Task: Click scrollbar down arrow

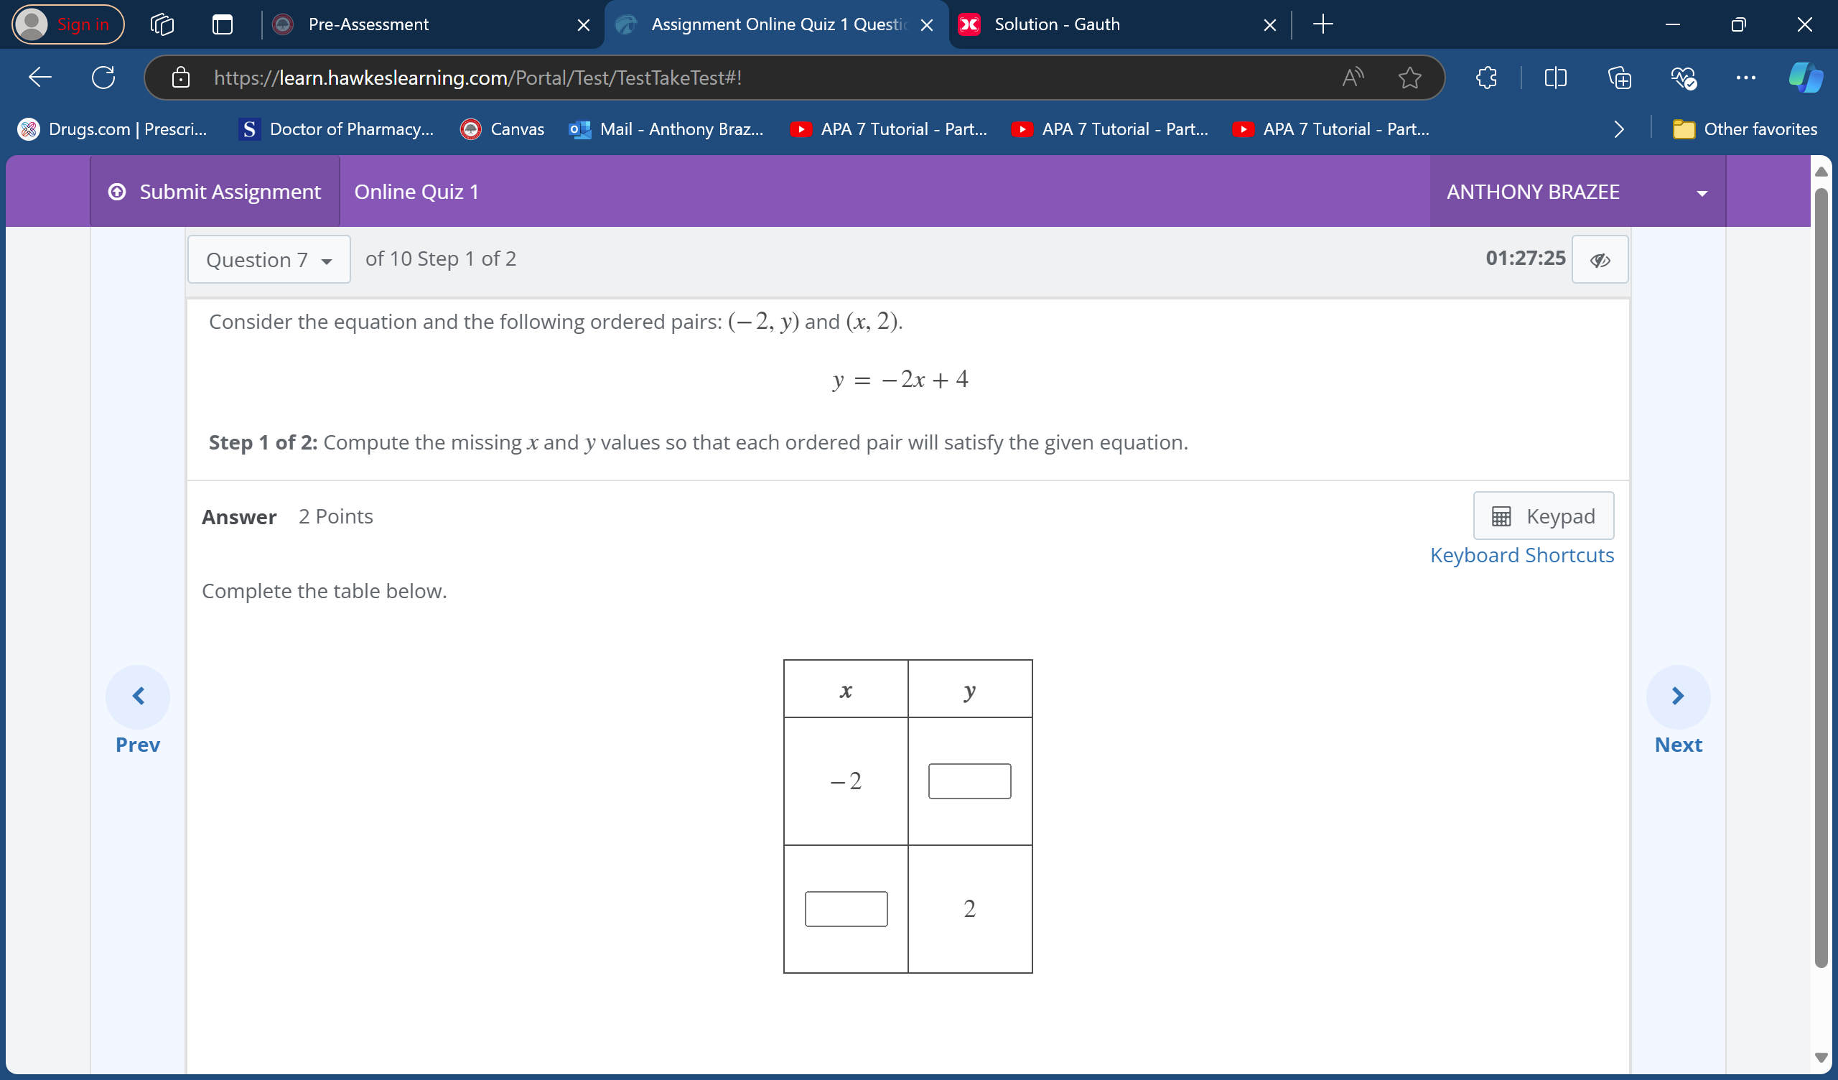Action: (1821, 1058)
